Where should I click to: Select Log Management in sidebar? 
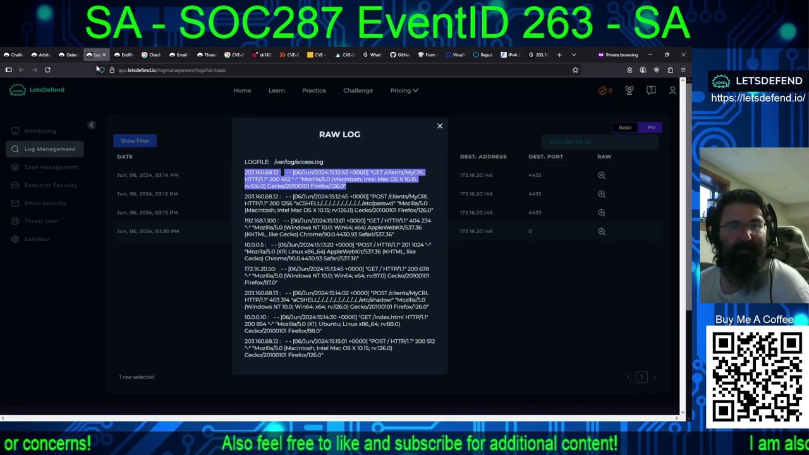point(45,149)
